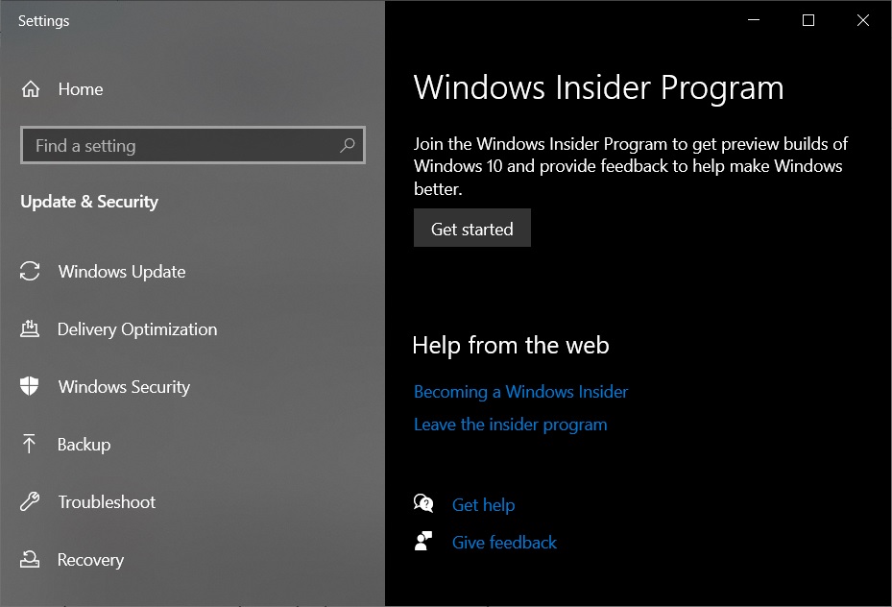Click the Give feedback link

[x=504, y=543]
